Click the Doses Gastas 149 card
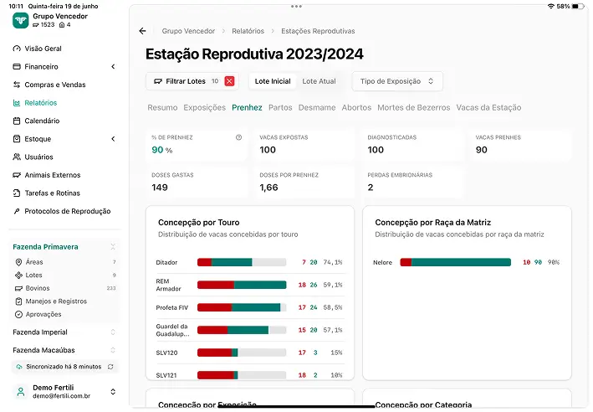 pyautogui.click(x=197, y=183)
